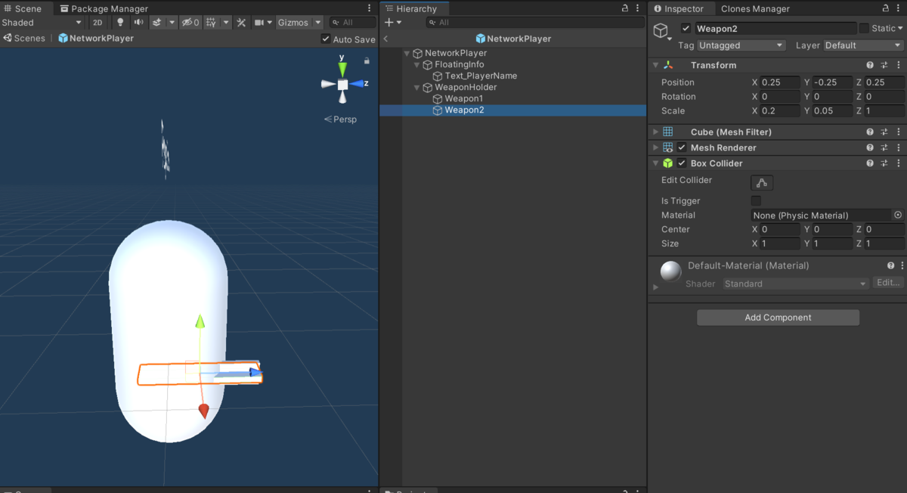The image size is (907, 493).
Task: Open Transform component more options menu
Action: click(x=898, y=65)
